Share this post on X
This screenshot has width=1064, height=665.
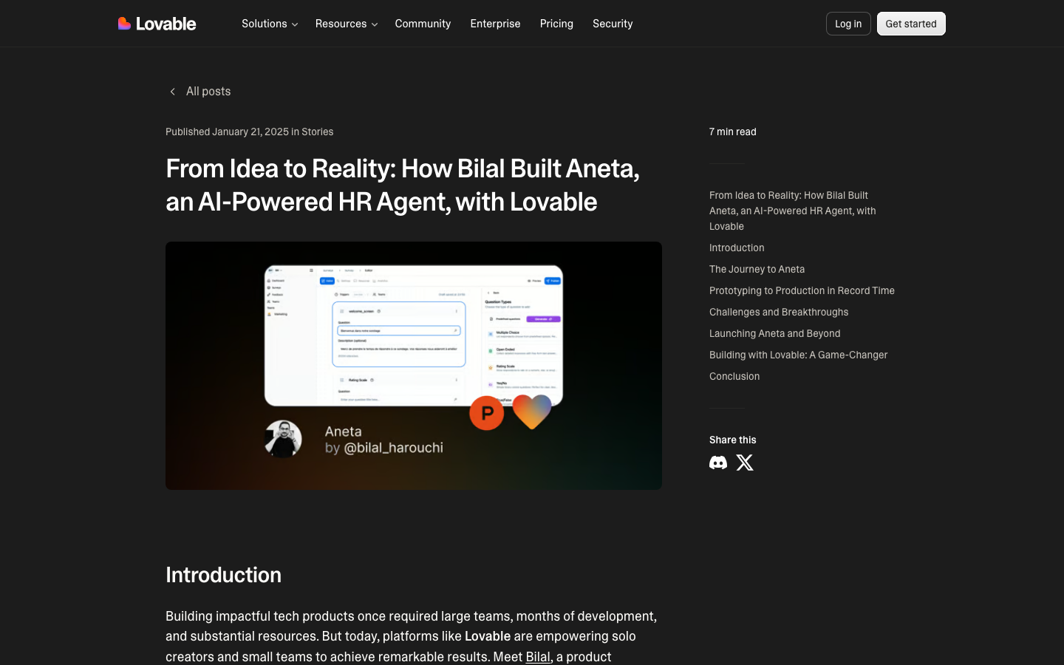745,463
